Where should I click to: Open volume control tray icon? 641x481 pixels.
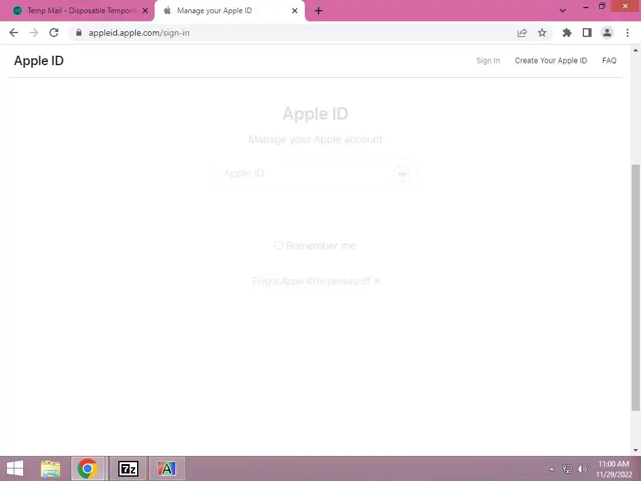(x=582, y=468)
